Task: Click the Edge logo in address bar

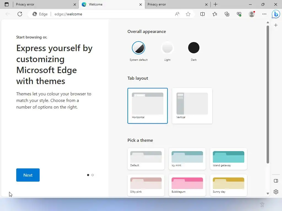Action: [x=34, y=14]
